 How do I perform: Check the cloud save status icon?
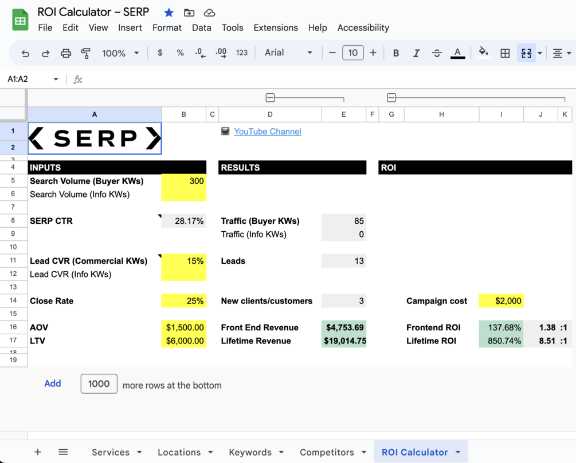coord(209,13)
